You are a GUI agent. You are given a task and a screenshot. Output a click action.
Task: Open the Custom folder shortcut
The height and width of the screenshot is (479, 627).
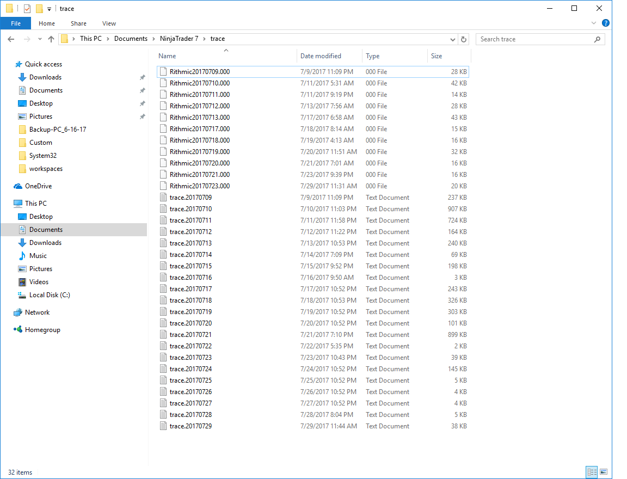point(40,143)
